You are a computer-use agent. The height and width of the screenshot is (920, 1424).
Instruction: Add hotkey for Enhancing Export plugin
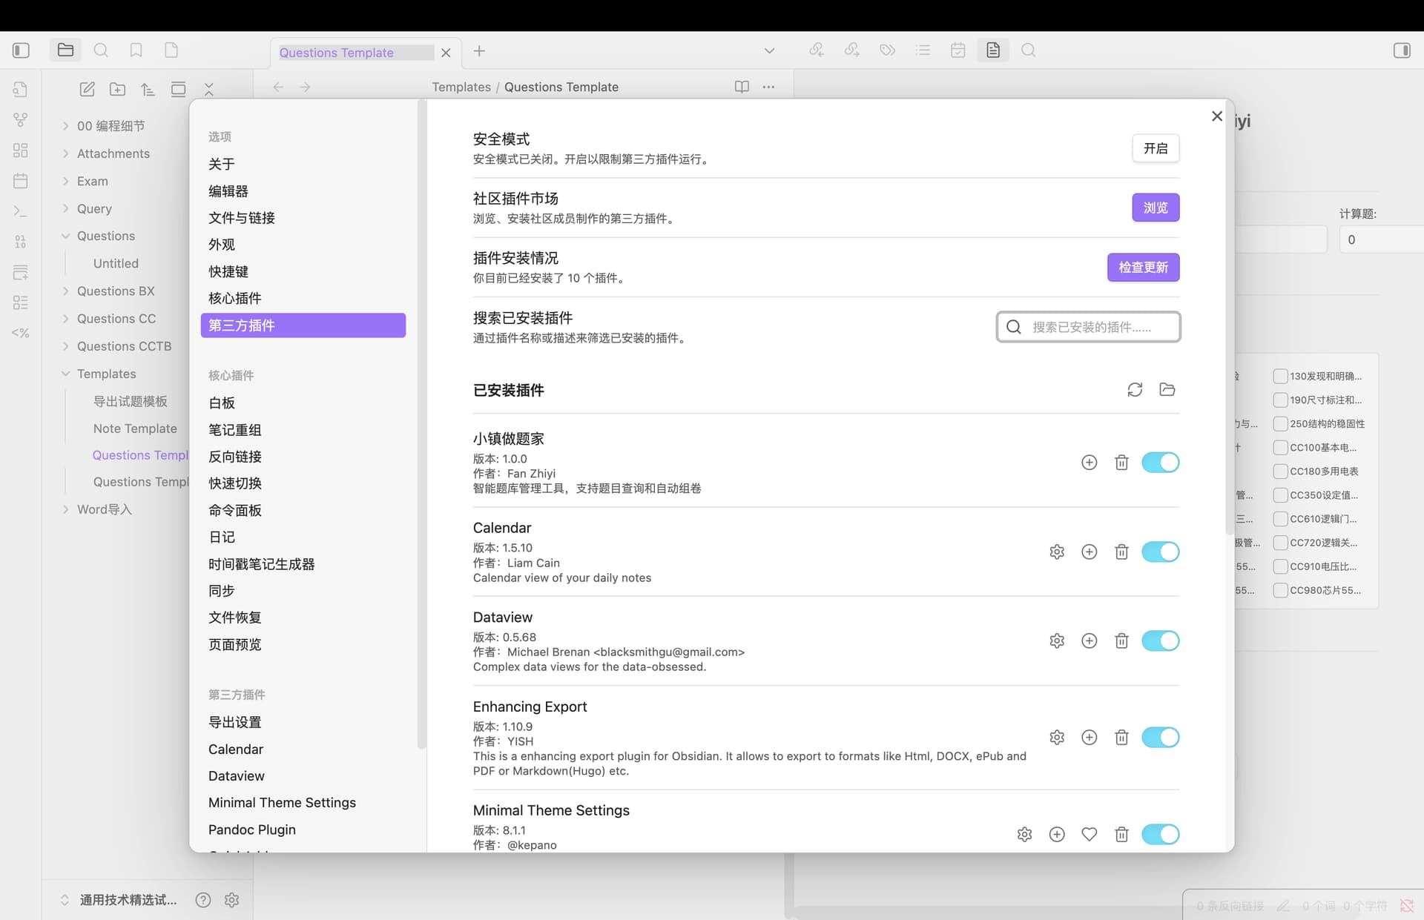pyautogui.click(x=1089, y=738)
